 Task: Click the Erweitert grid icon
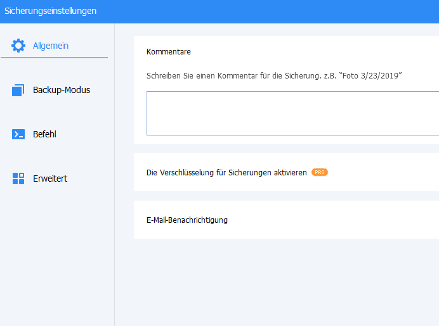coord(18,179)
